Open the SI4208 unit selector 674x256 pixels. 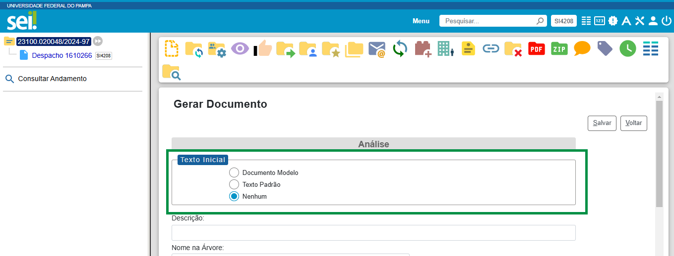[563, 21]
